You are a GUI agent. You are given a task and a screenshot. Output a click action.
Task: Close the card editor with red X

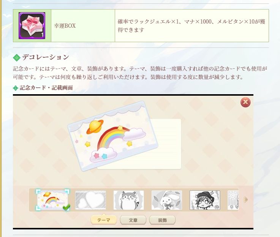click(245, 102)
